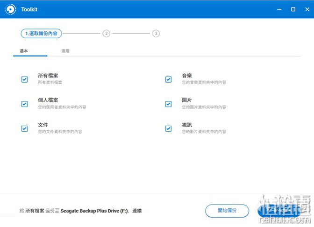Maximize the Toolkit window
Screen dimensions: 314x227
(293, 9)
